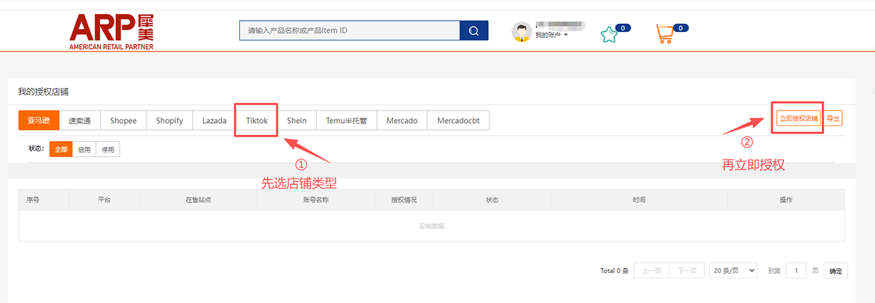This screenshot has width=875, height=303.
Task: Focus the product name search field
Action: click(350, 31)
